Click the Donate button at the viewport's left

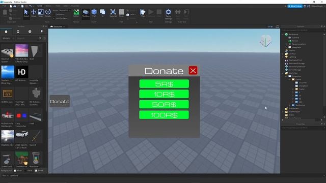coord(60,101)
